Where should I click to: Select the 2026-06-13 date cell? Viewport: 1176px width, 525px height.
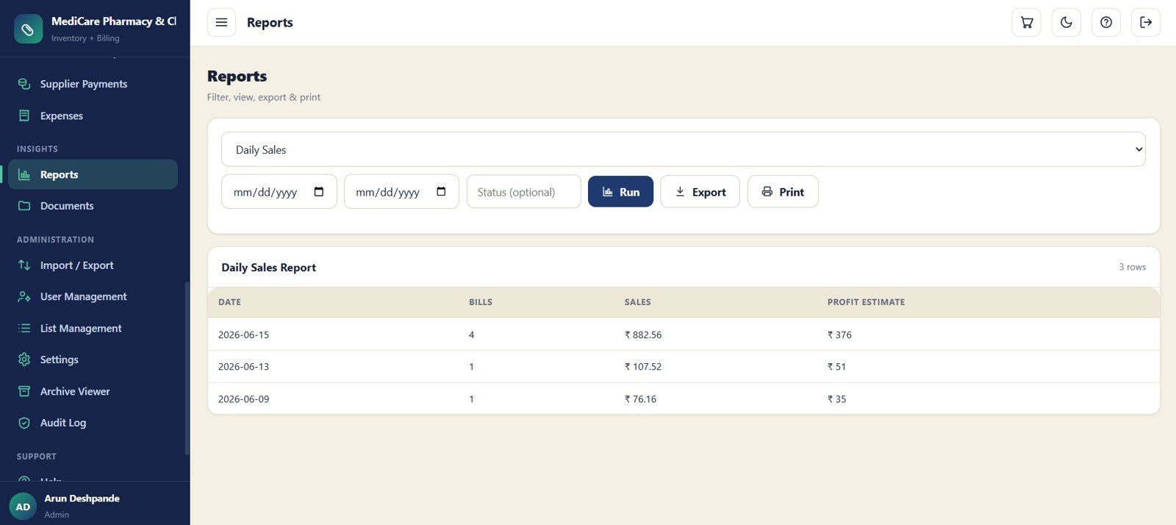coord(243,366)
